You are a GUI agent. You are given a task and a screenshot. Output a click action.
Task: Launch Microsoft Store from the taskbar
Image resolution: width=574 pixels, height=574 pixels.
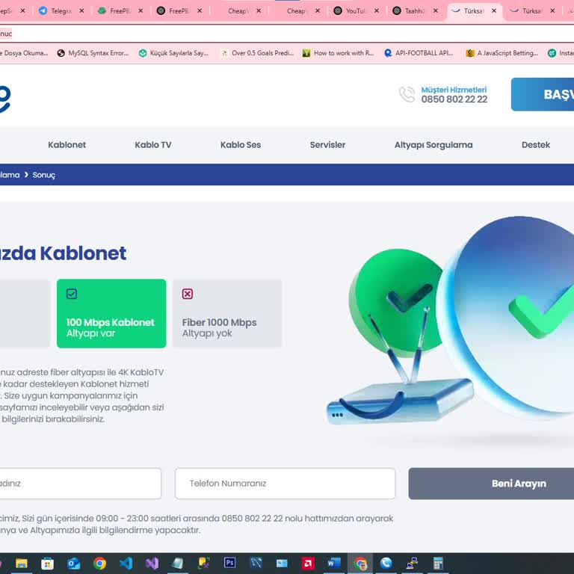click(x=47, y=563)
